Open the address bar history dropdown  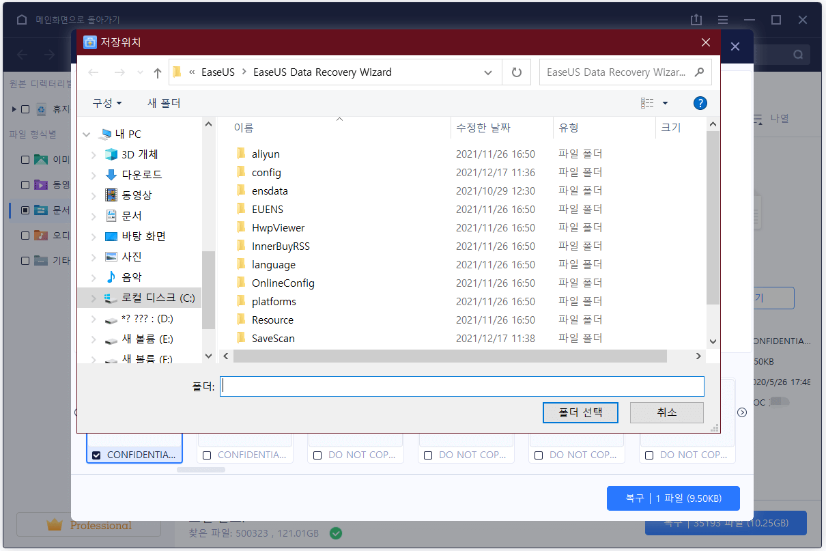[488, 72]
